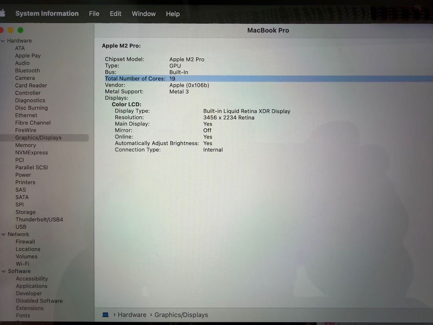The width and height of the screenshot is (433, 325).
Task: Select Audio in the sidebar
Action: [x=22, y=63]
